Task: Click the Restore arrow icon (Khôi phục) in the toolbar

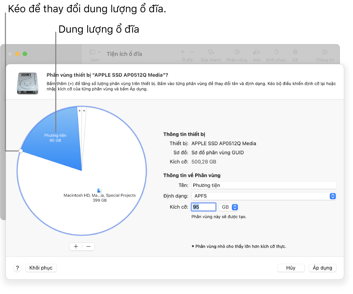Action: tap(276, 52)
